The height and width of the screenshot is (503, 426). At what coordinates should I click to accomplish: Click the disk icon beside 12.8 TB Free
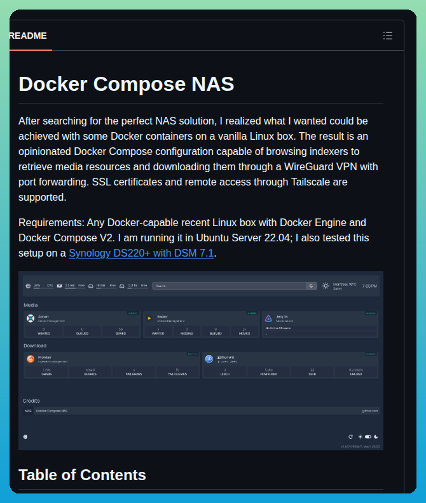pos(122,286)
